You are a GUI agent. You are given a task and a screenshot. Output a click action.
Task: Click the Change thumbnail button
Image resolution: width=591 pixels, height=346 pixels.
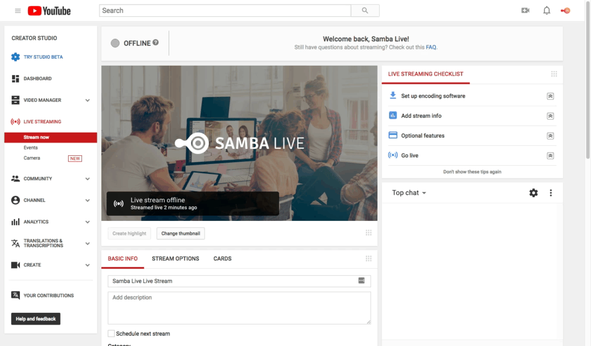pos(180,233)
